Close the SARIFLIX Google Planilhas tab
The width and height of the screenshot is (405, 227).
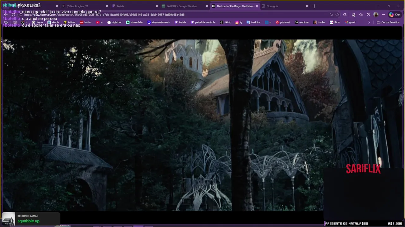[207, 6]
